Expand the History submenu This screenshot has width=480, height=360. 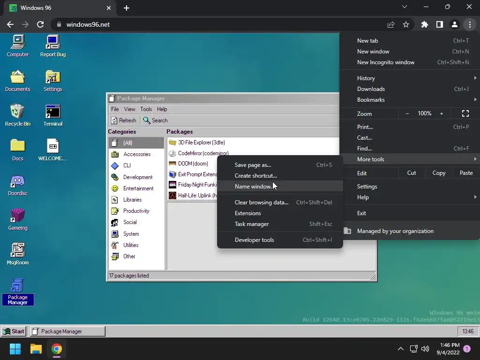(x=410, y=78)
